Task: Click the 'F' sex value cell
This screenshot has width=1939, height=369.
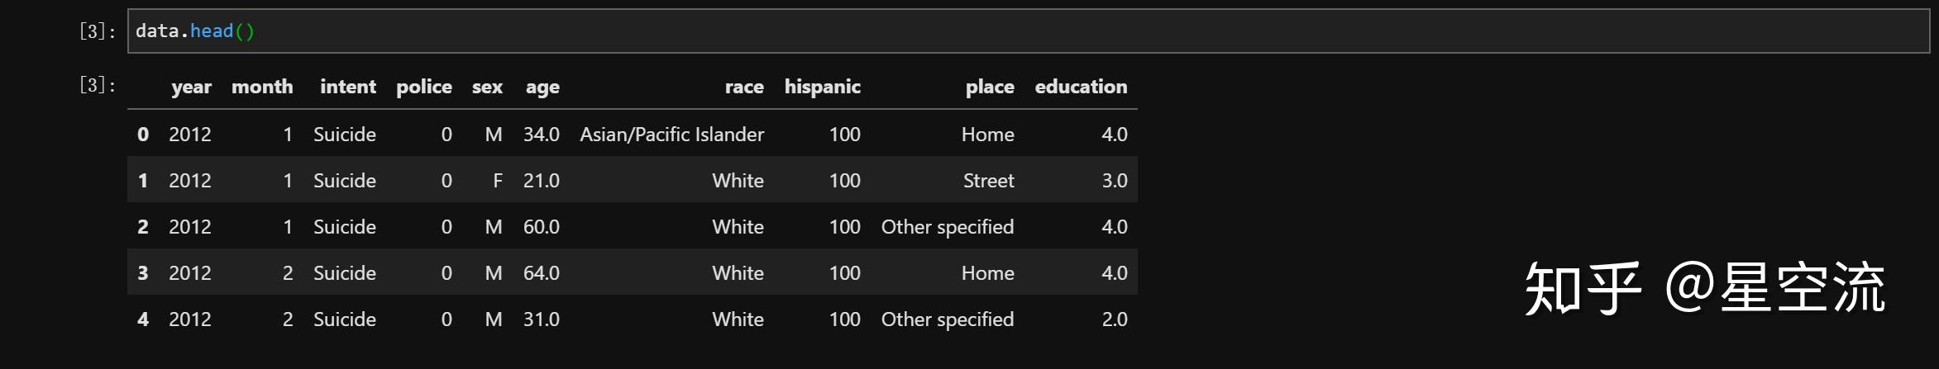Action: pyautogui.click(x=498, y=181)
